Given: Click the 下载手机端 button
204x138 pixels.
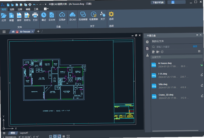Looking at the screenshot, I should (158, 3).
